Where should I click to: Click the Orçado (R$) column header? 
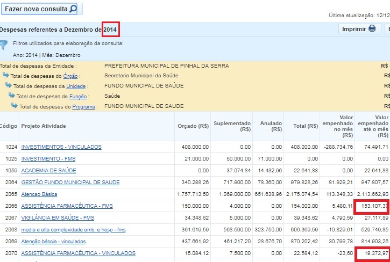click(x=193, y=126)
